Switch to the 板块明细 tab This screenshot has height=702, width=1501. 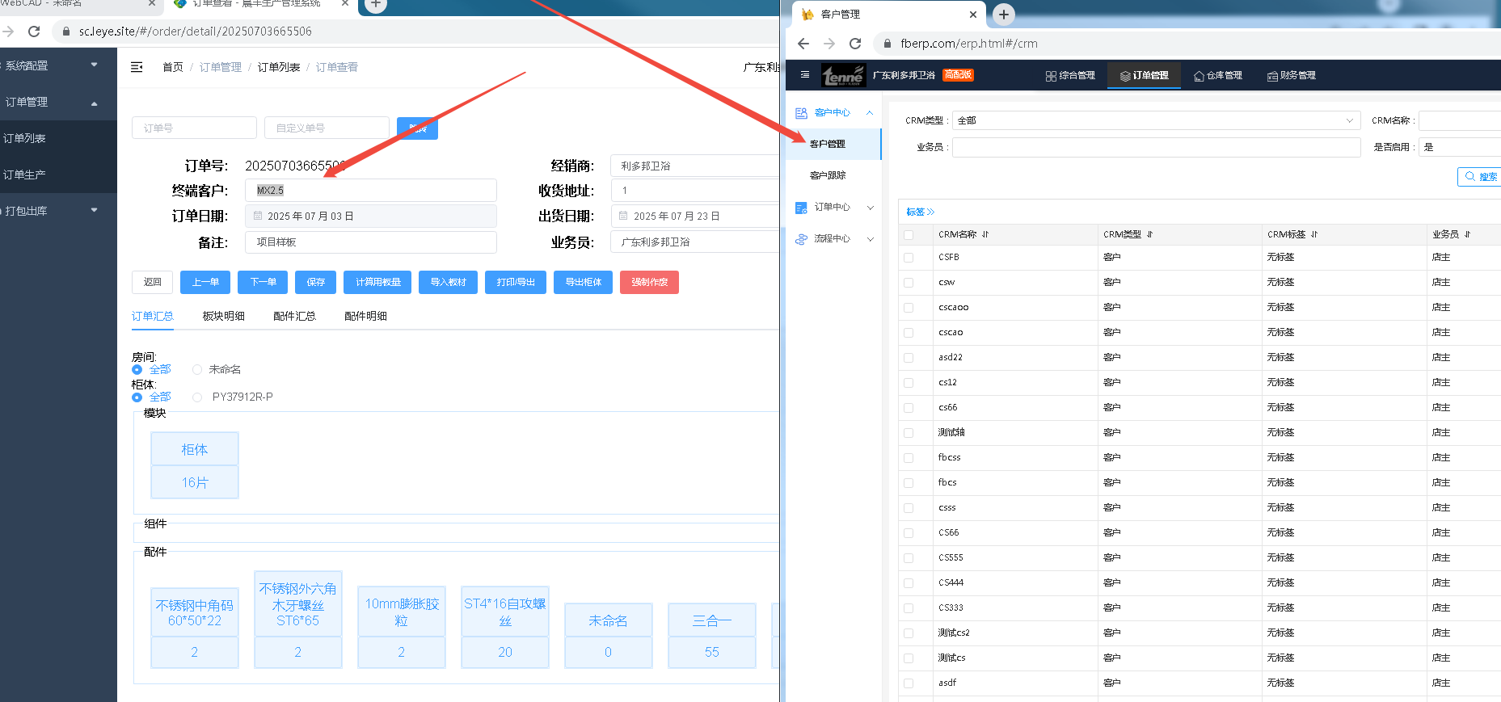223,316
